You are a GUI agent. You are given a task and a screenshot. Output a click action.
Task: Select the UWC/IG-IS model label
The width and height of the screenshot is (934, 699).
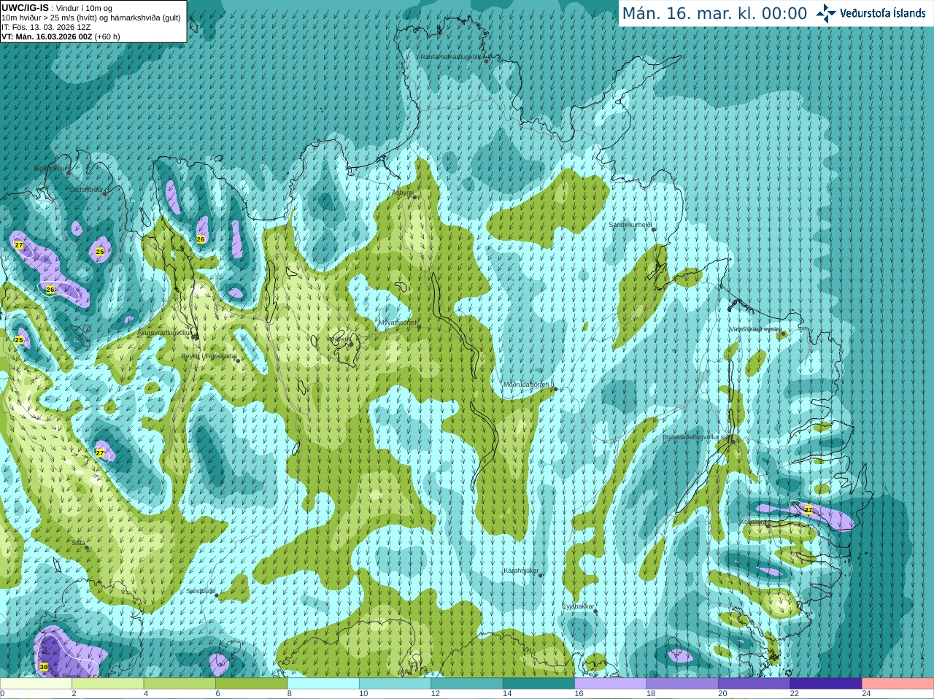click(26, 8)
